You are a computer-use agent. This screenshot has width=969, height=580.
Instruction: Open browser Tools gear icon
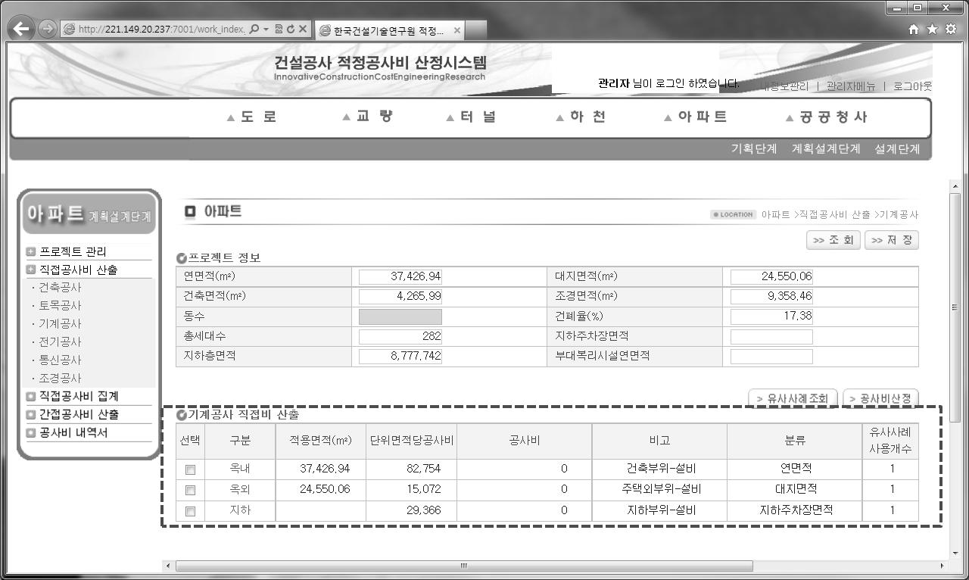point(951,29)
